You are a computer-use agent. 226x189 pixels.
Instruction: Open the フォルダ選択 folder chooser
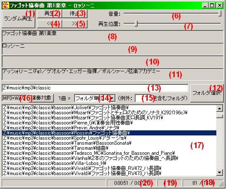tap(207, 93)
